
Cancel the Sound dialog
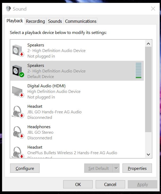pyautogui.click(x=110, y=184)
